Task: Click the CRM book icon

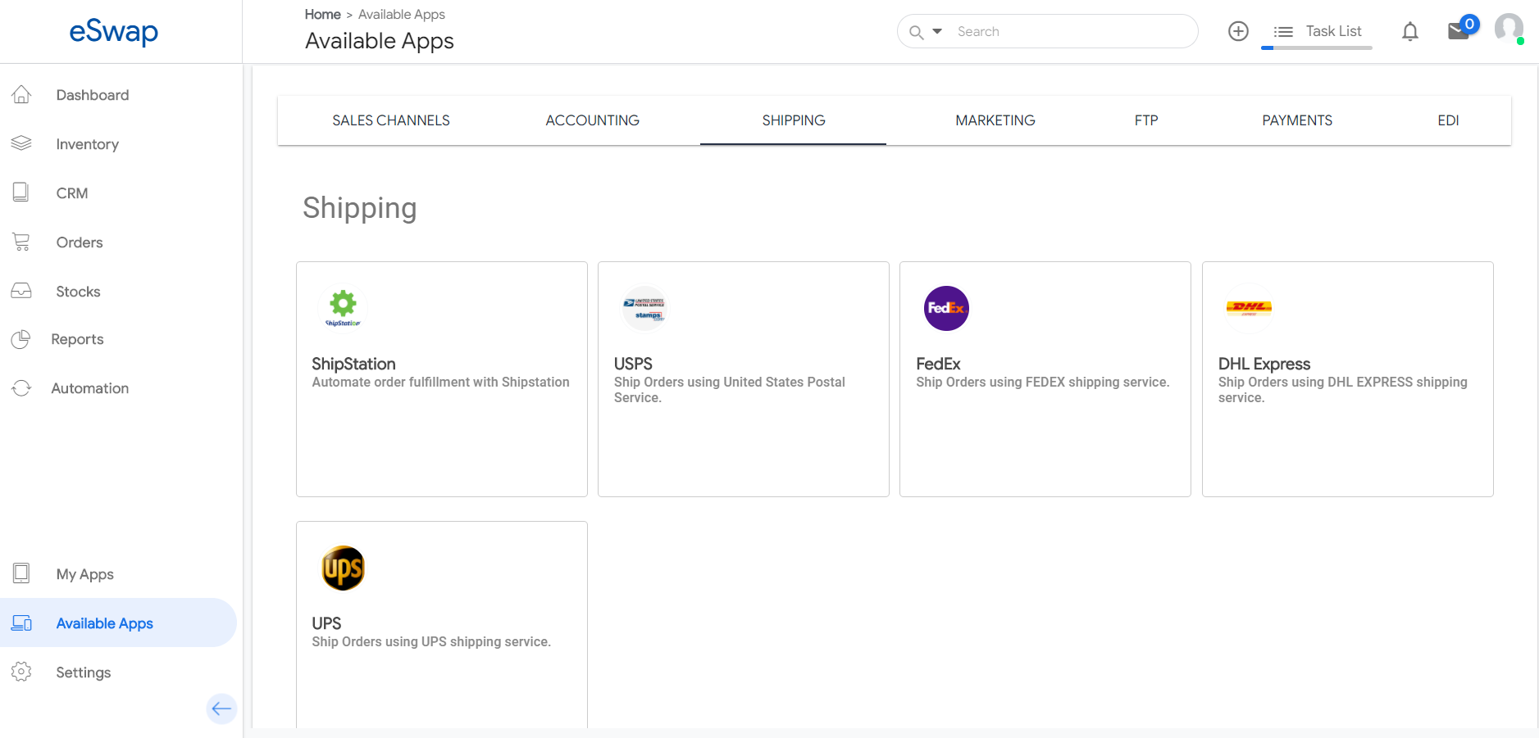Action: 21,192
